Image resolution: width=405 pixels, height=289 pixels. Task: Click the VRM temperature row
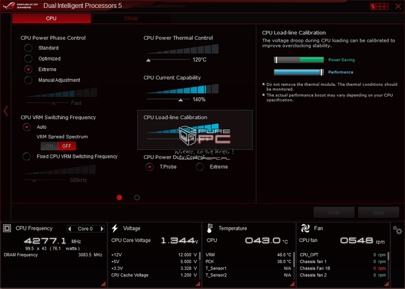coord(248,255)
